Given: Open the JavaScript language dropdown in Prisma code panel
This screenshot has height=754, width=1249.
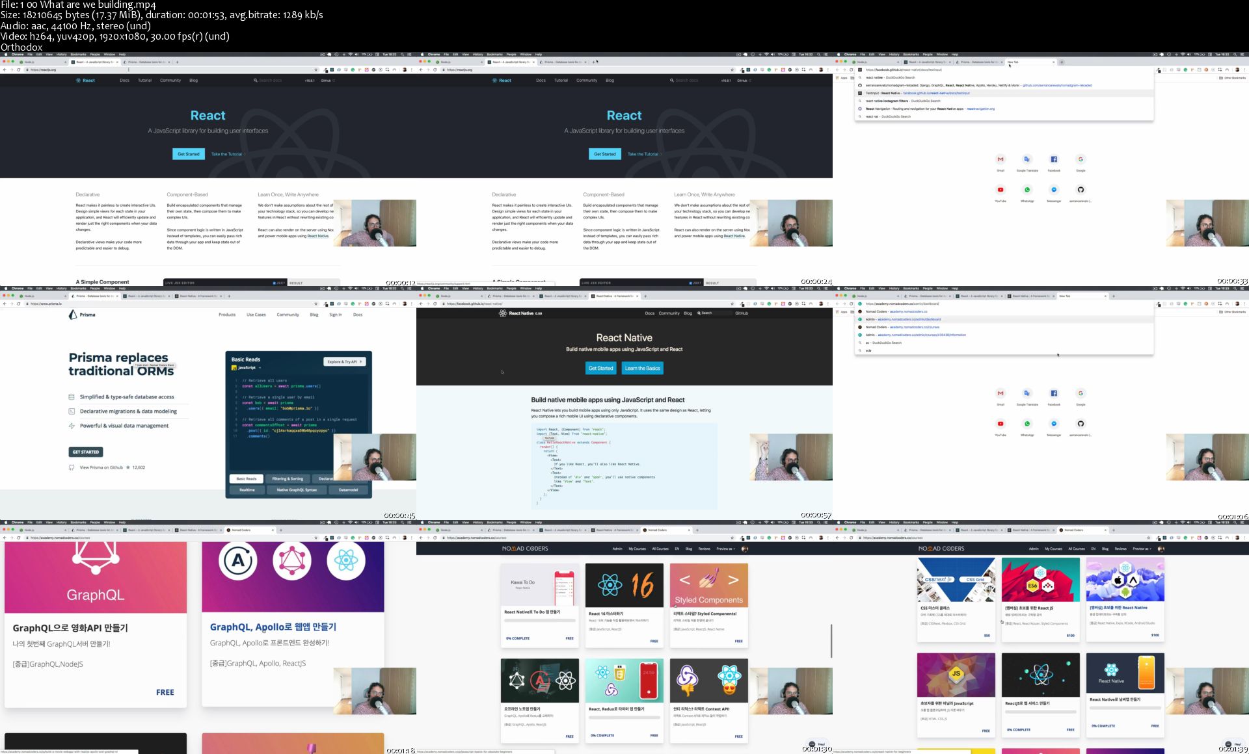Looking at the screenshot, I should [x=247, y=368].
